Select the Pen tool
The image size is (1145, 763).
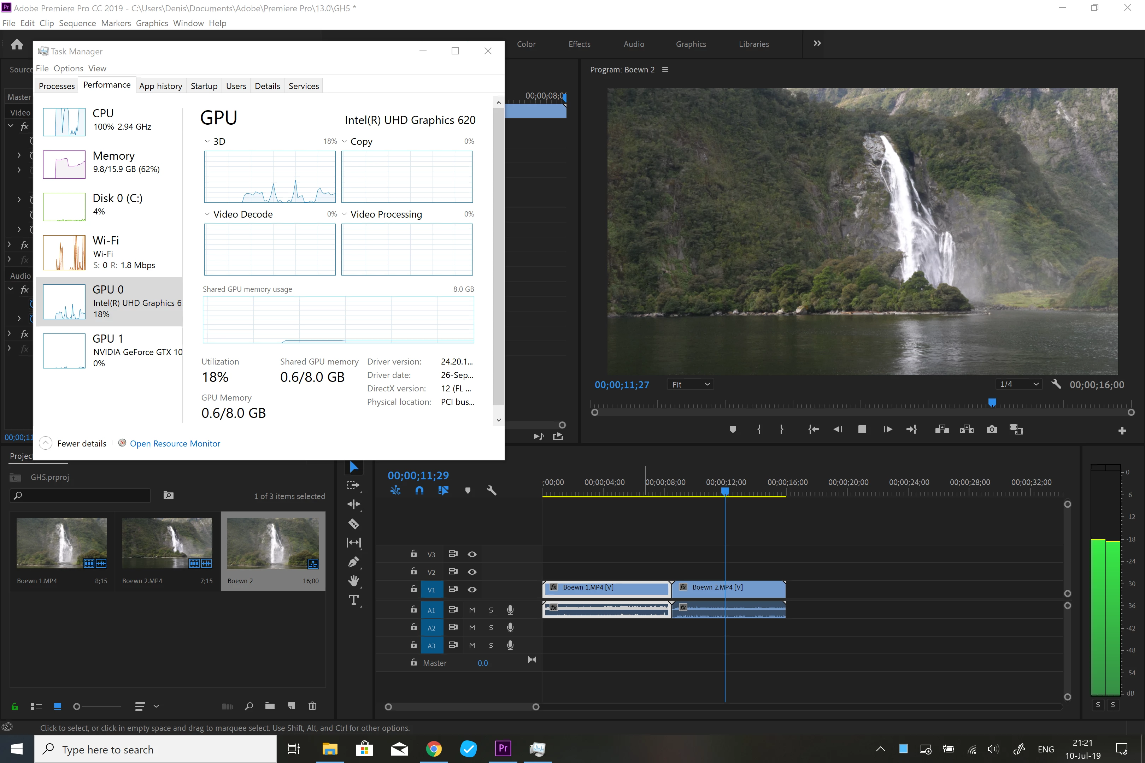354,562
